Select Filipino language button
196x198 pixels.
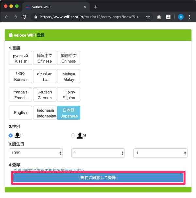(69, 94)
